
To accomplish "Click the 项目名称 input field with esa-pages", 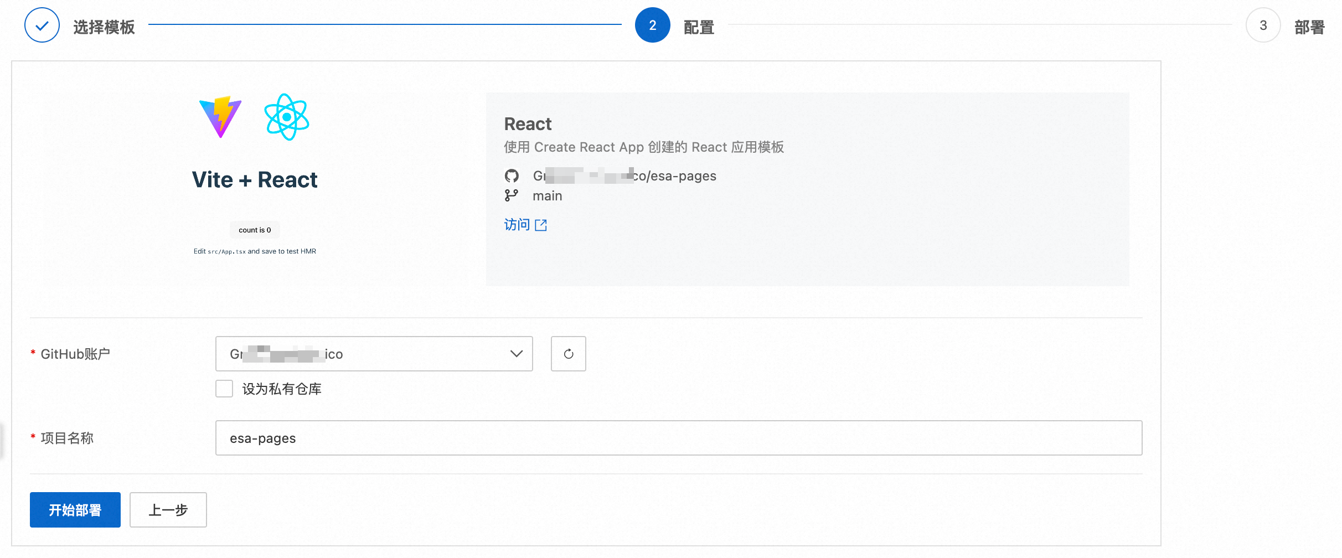I will pyautogui.click(x=679, y=438).
